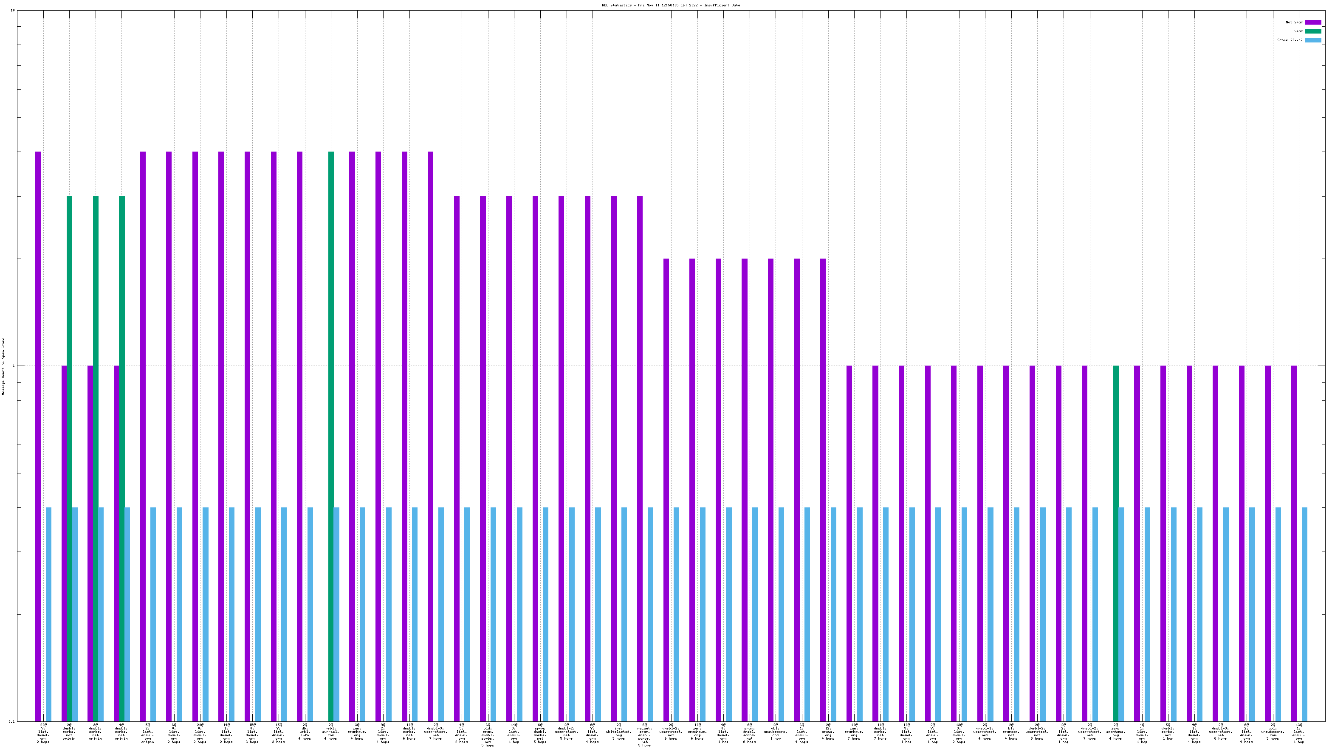Screen dimensions: 1332x749
Task: Click the bl.spamcop.net 4 hops axis label
Action: 1011,732
